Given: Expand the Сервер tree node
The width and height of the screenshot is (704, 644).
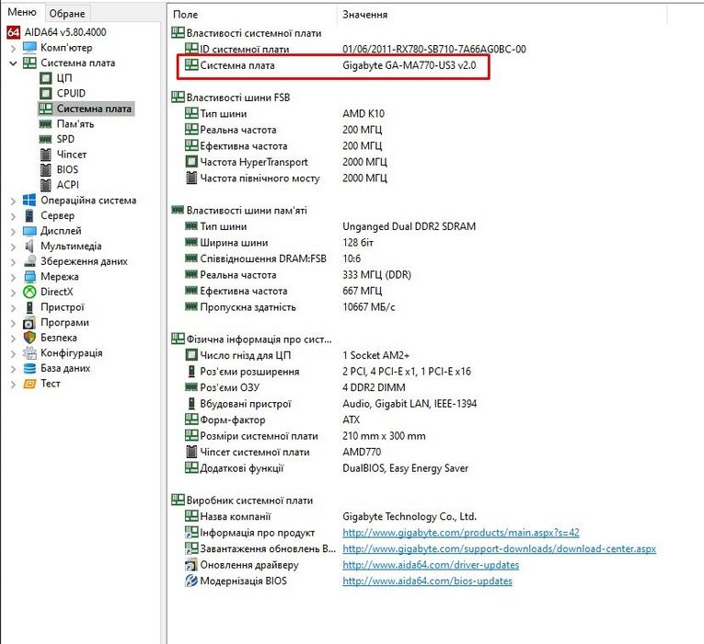Looking at the screenshot, I should tap(13, 216).
